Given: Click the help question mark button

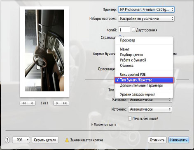Looking at the screenshot, I should (x=7, y=140).
